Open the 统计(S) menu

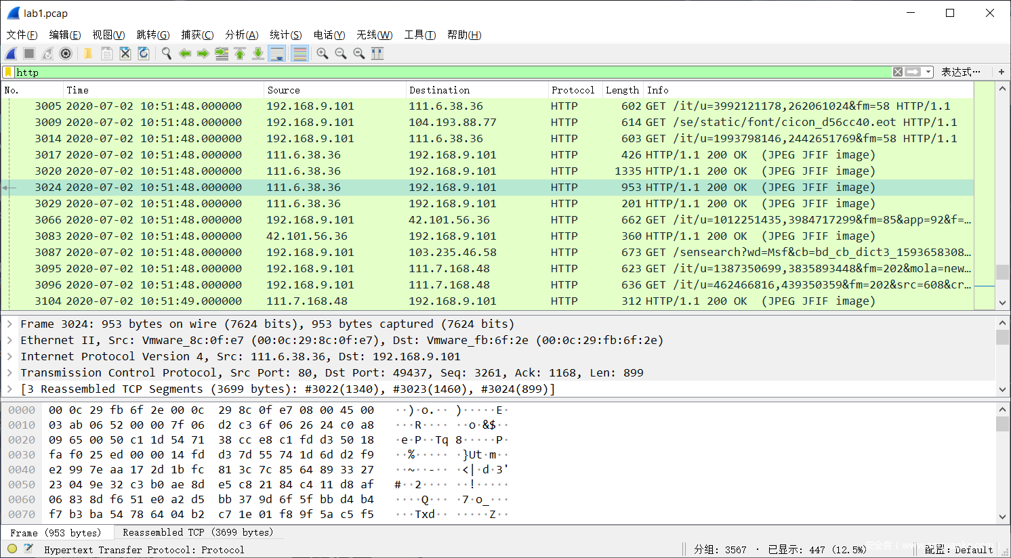pos(285,35)
